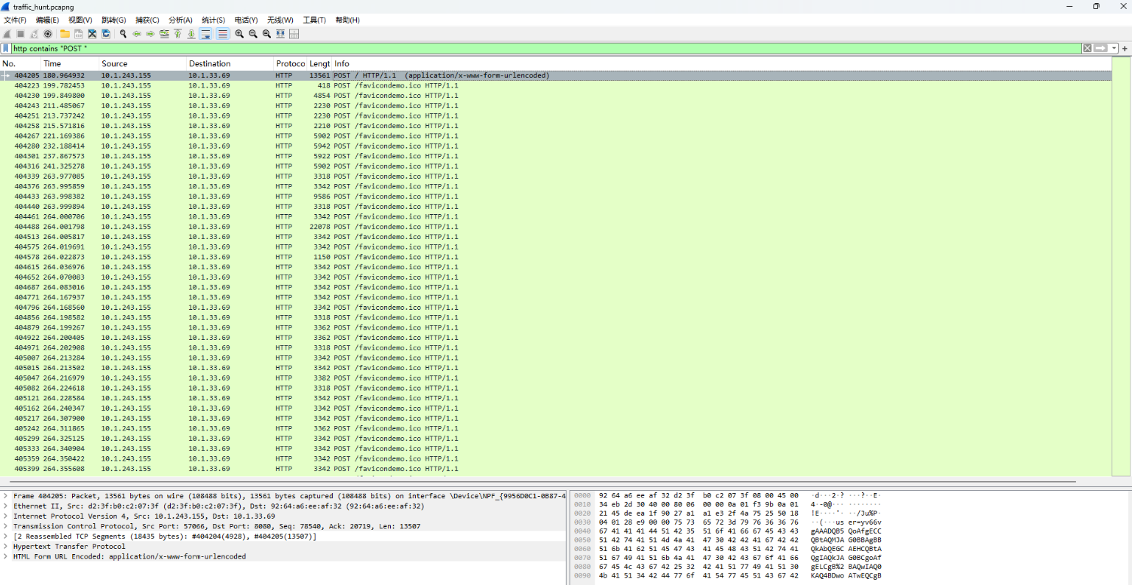Go to specified packet icon
This screenshot has height=585, width=1132.
[164, 34]
